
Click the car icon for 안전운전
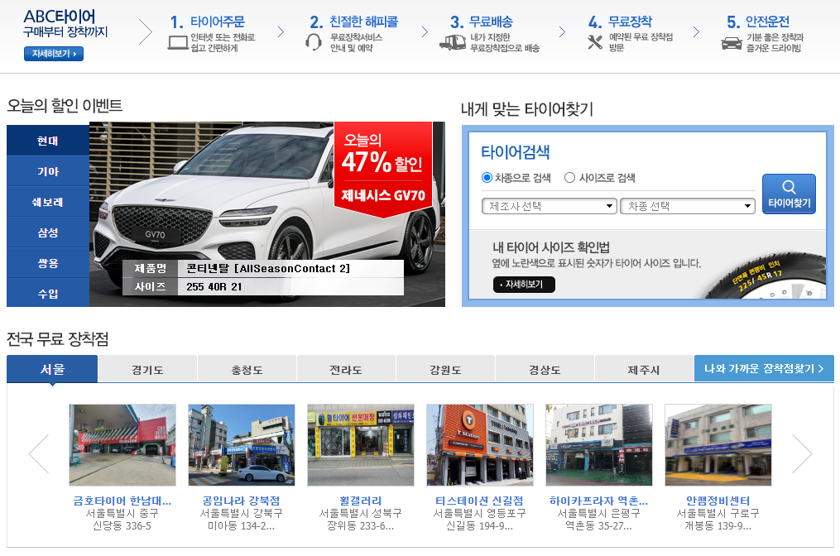click(x=732, y=43)
